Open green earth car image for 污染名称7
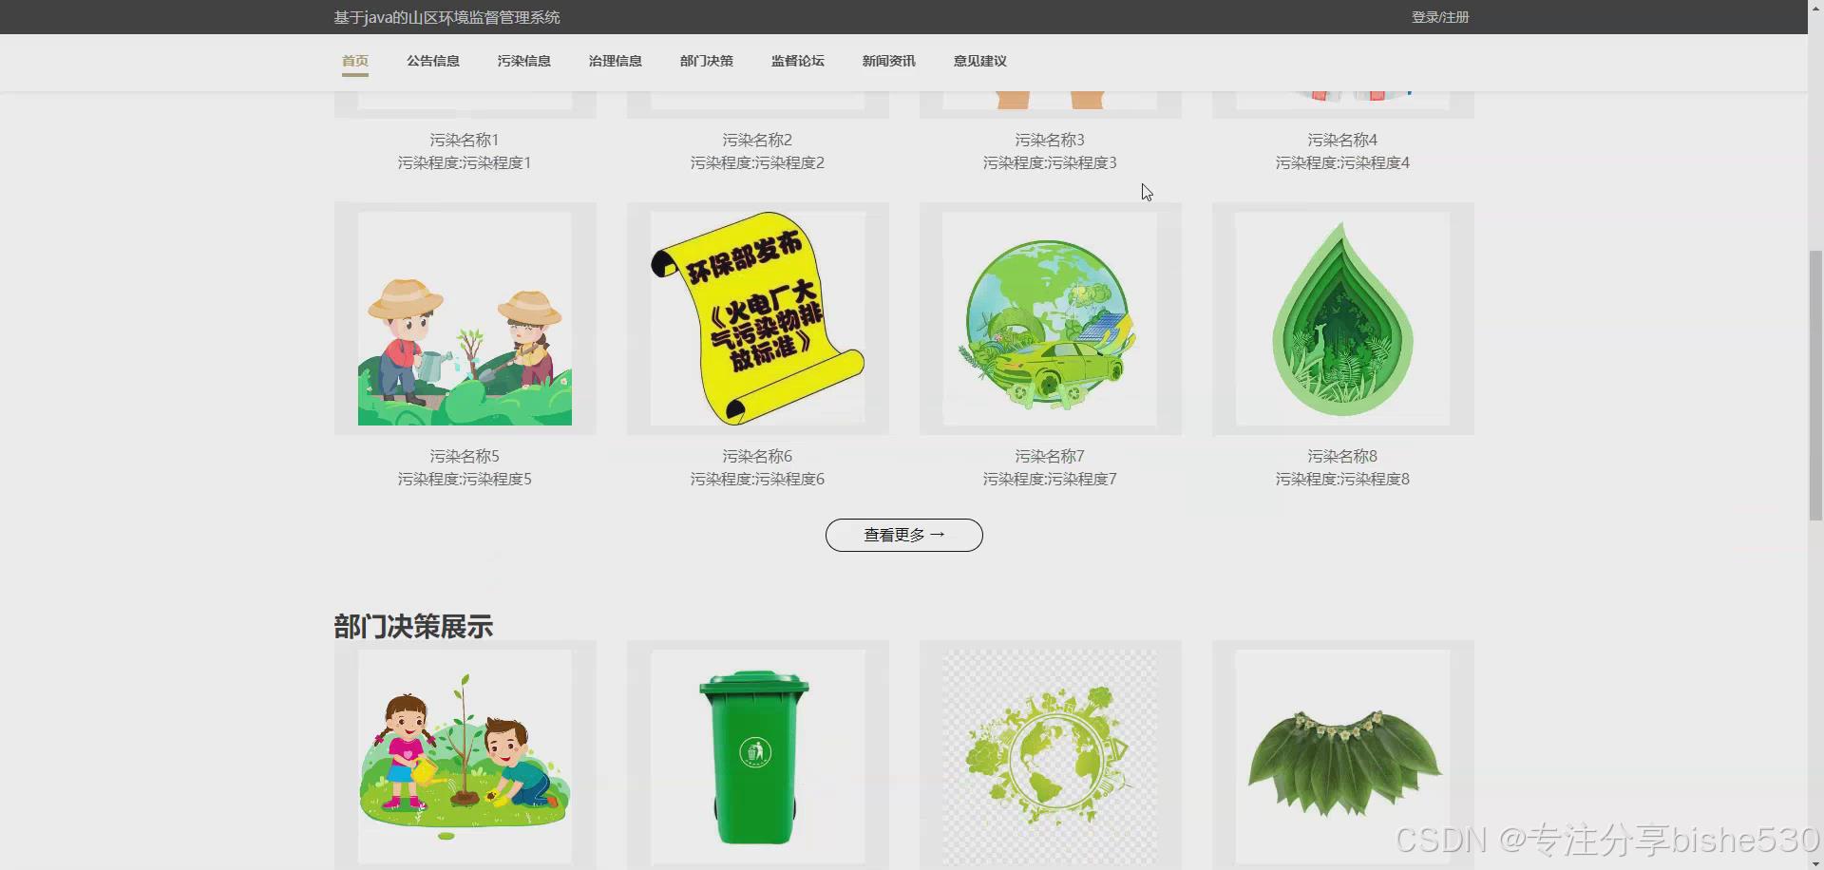This screenshot has height=870, width=1824. click(x=1050, y=318)
